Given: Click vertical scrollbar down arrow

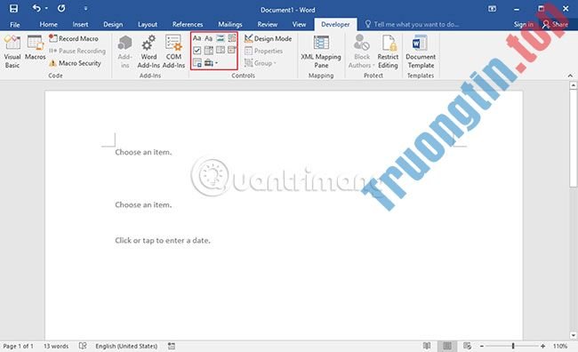Looking at the screenshot, I should click(x=574, y=335).
